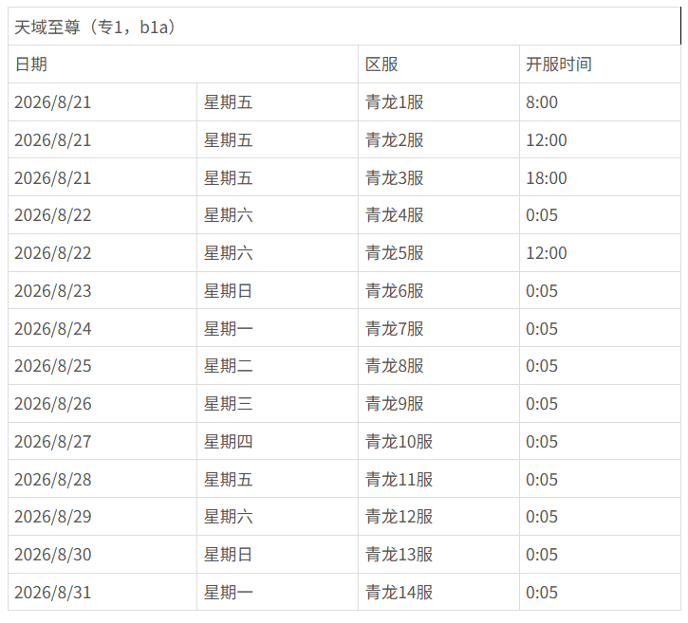Image resolution: width=688 pixels, height=623 pixels.
Task: Click the date 2026/8/25
Action: click(x=52, y=366)
